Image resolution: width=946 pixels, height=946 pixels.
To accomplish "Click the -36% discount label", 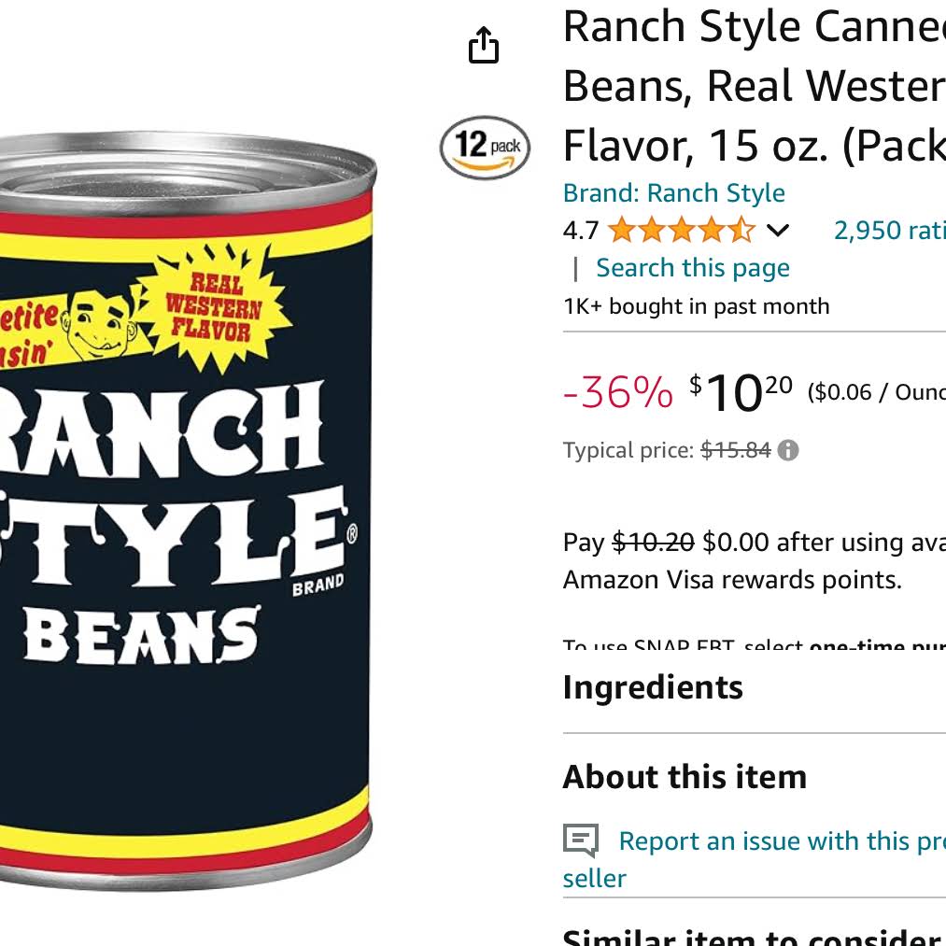I will click(x=618, y=392).
